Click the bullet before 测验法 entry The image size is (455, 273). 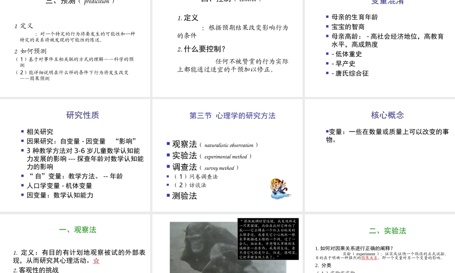(x=167, y=195)
